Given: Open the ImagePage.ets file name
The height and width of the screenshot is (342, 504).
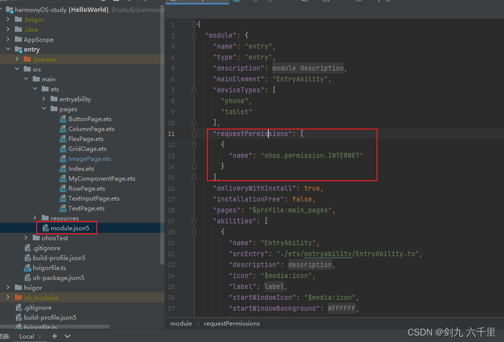Looking at the screenshot, I should pyautogui.click(x=90, y=159).
